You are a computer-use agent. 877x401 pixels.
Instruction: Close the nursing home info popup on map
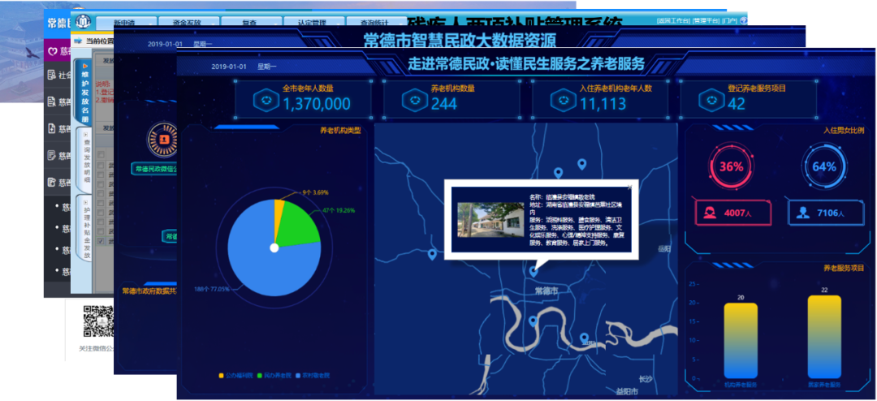click(x=630, y=188)
